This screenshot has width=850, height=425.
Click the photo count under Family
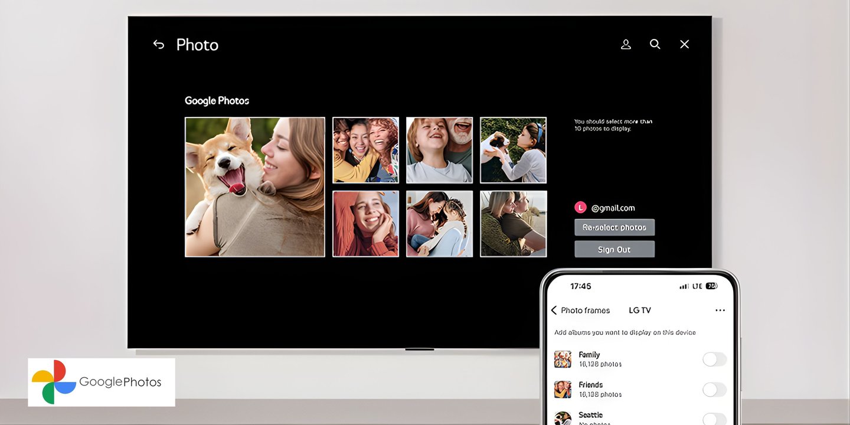click(600, 364)
